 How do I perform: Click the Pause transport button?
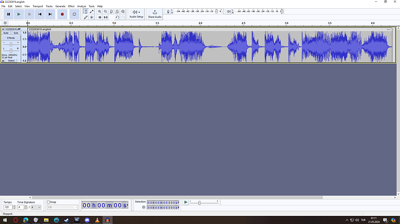[x=9, y=14]
